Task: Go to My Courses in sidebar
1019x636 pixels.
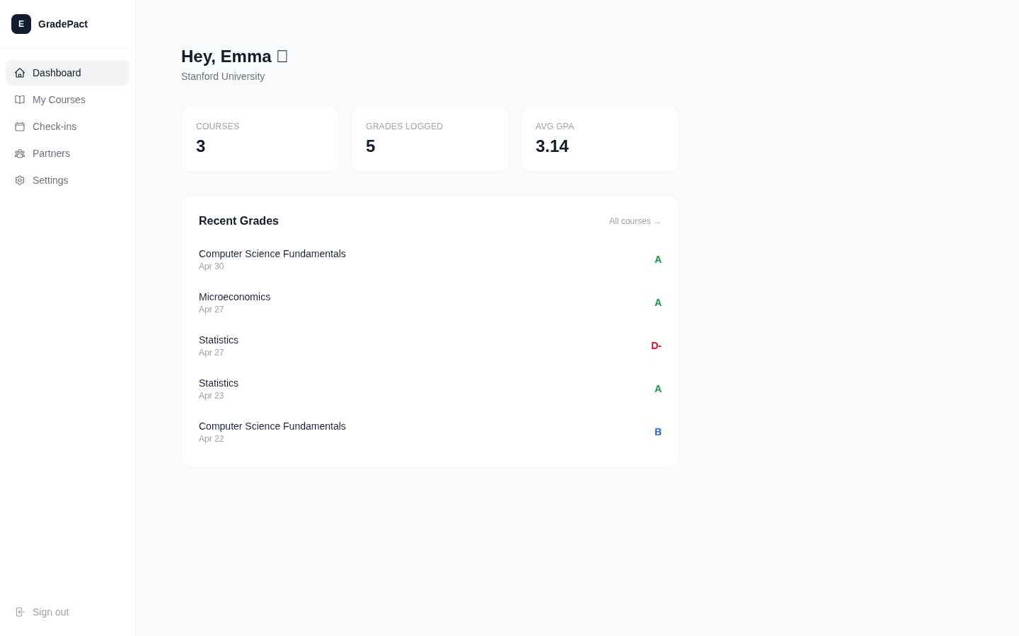Action: coord(67,100)
